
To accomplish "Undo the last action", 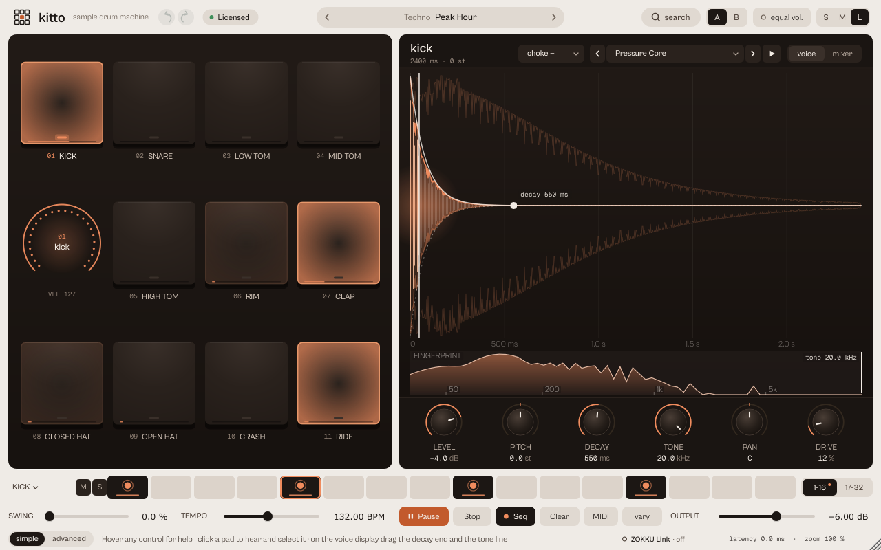I will point(167,17).
